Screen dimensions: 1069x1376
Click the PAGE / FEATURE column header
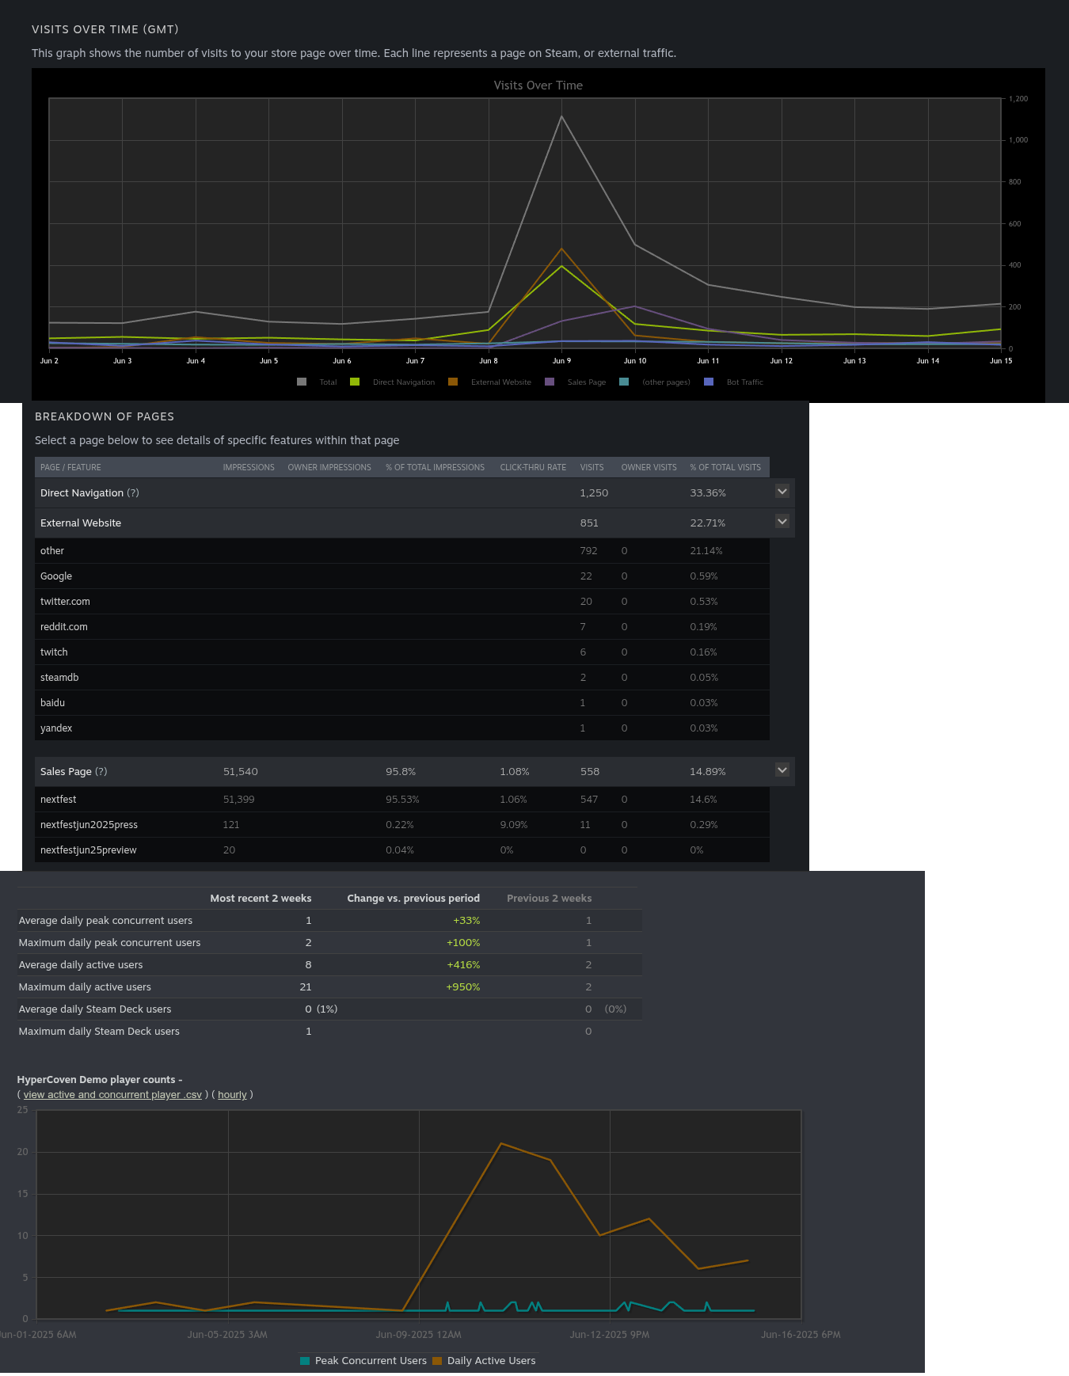click(x=70, y=467)
